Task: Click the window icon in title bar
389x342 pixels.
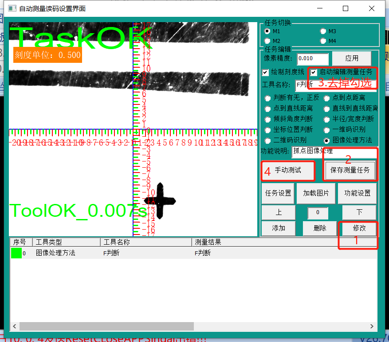Action: [x=11, y=8]
